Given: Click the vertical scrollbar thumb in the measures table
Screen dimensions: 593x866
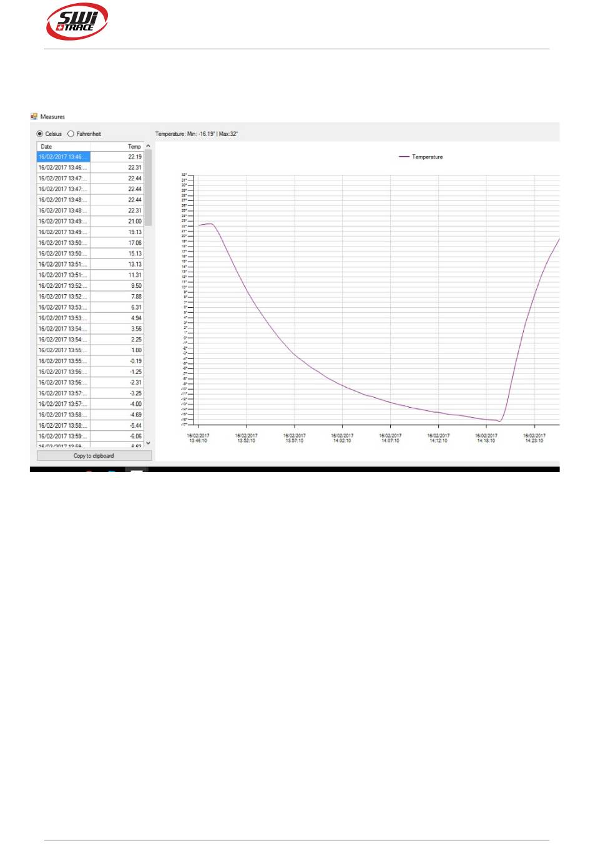Looking at the screenshot, I should click(148, 188).
